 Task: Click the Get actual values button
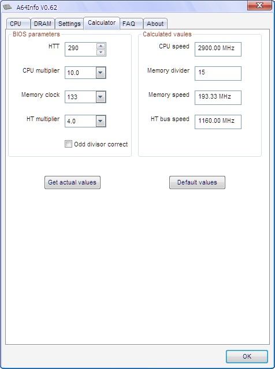pyautogui.click(x=72, y=182)
